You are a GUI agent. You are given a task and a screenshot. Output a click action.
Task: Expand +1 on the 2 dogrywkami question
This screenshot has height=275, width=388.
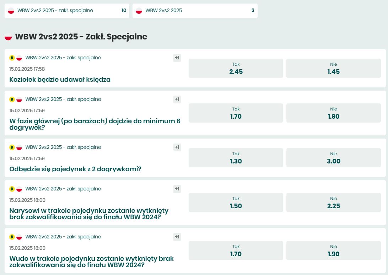pos(177,147)
